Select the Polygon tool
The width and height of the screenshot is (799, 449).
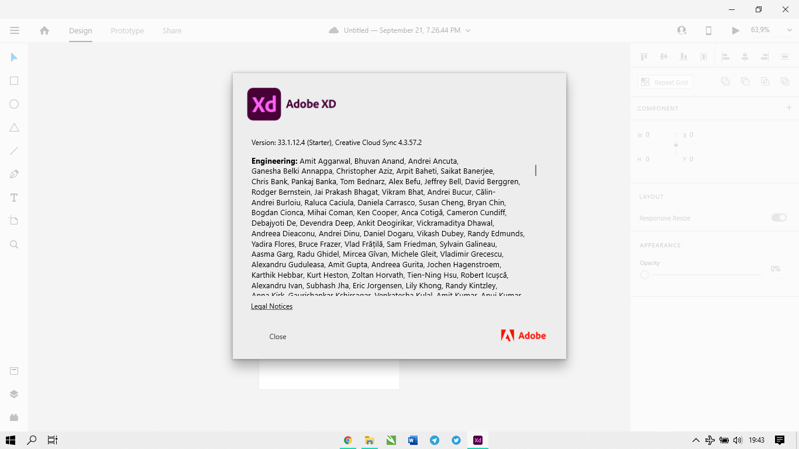(13, 127)
